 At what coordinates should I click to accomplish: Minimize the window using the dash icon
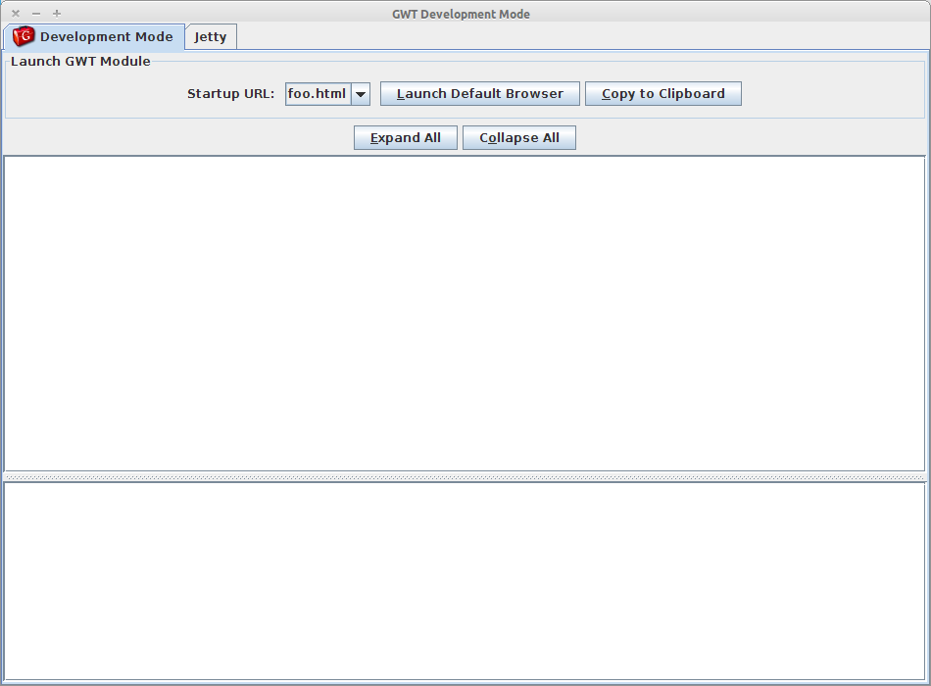point(36,14)
